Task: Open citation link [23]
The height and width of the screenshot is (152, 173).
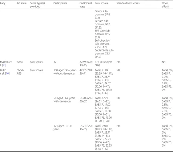Action: 4,65
